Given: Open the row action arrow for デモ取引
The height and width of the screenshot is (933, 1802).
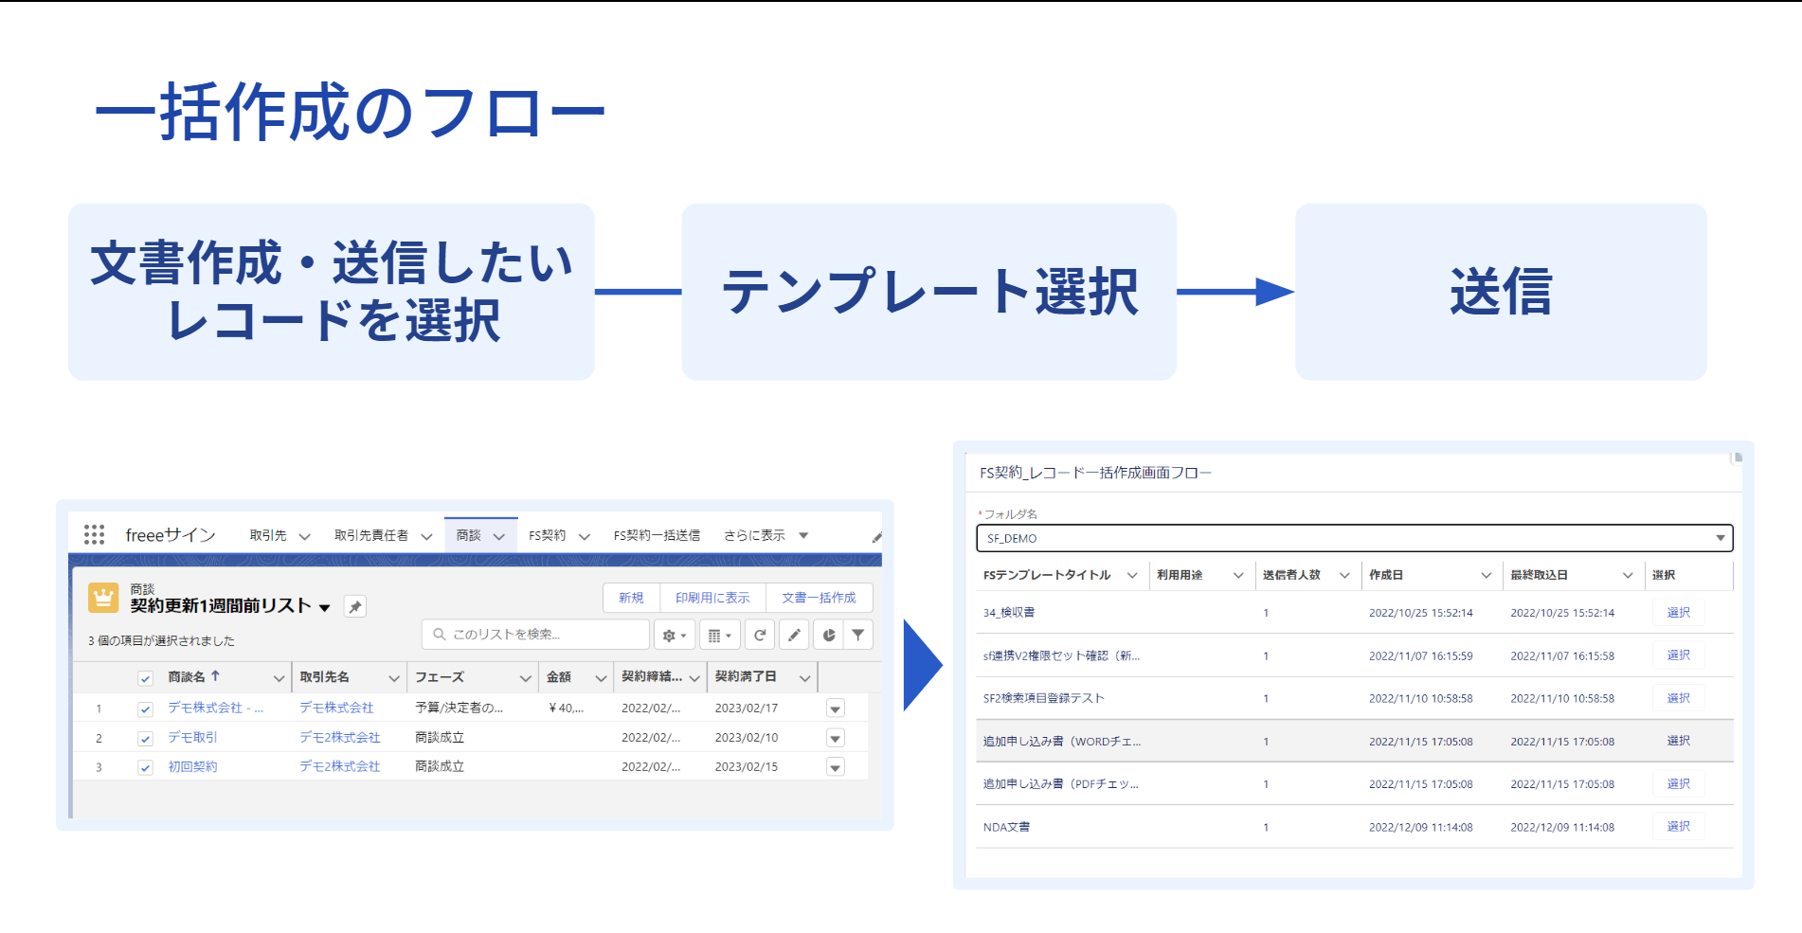Looking at the screenshot, I should coord(835,737).
